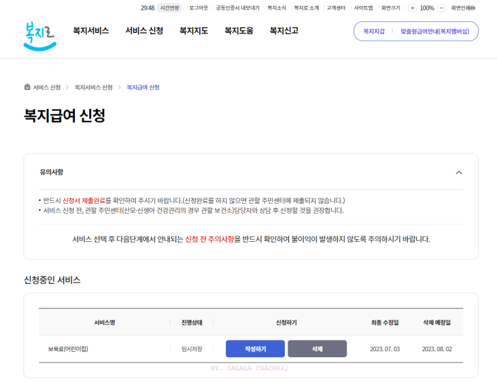
Task: Click the 서비스명 column header
Action: 104,323
